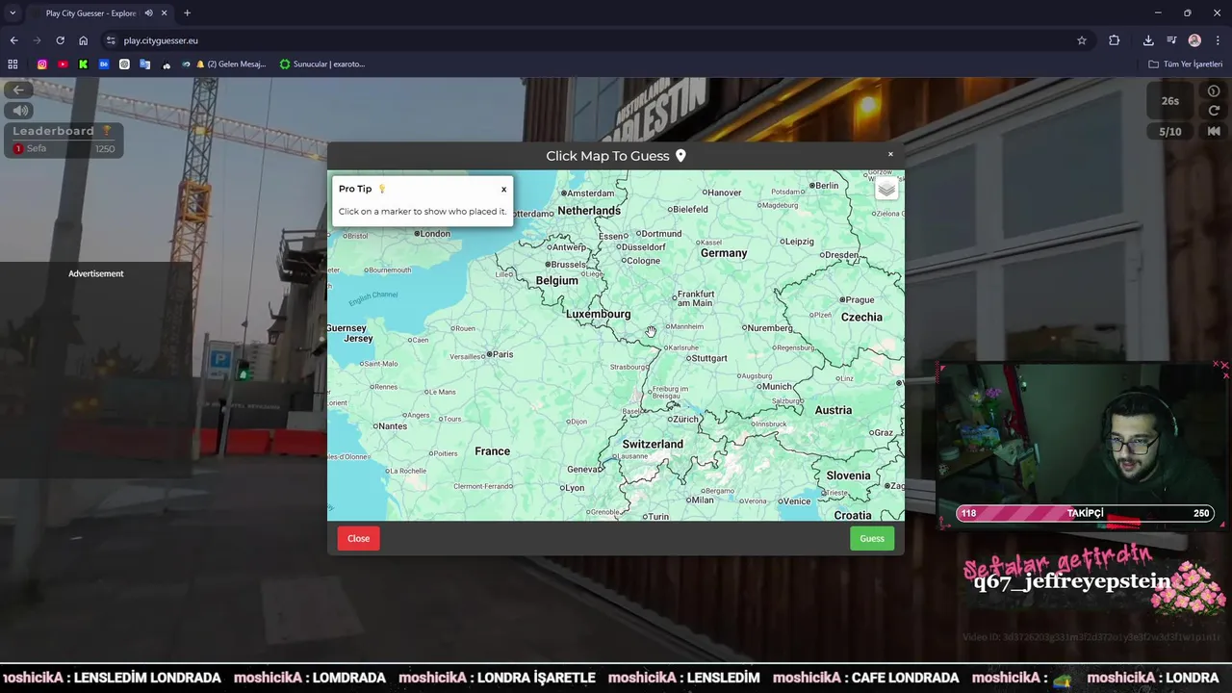Go to browser home page
Screen dimensions: 1232x693
click(83, 40)
